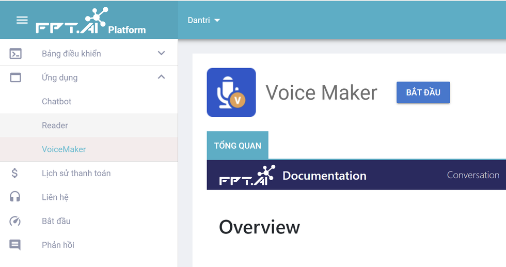Click the hamburger menu icon

(x=22, y=20)
